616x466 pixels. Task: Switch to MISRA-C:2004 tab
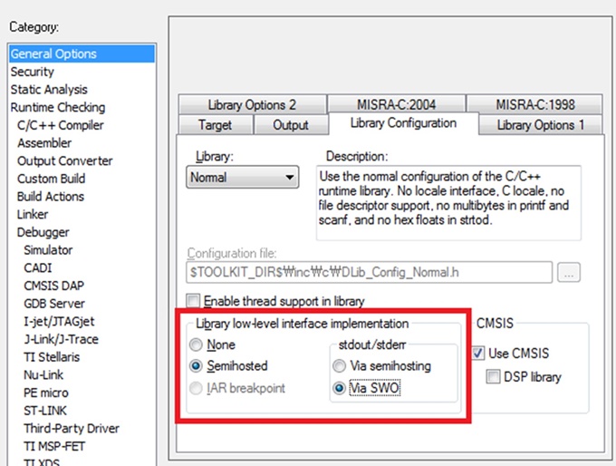397,104
